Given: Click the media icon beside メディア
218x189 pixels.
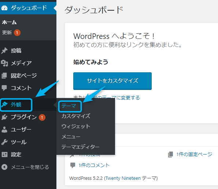Looking at the screenshot, I should [4, 63].
